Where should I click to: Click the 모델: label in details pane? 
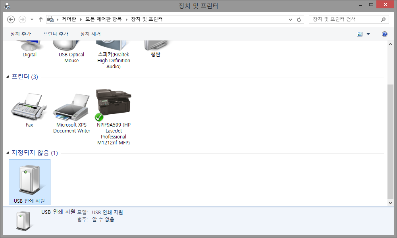click(82, 213)
